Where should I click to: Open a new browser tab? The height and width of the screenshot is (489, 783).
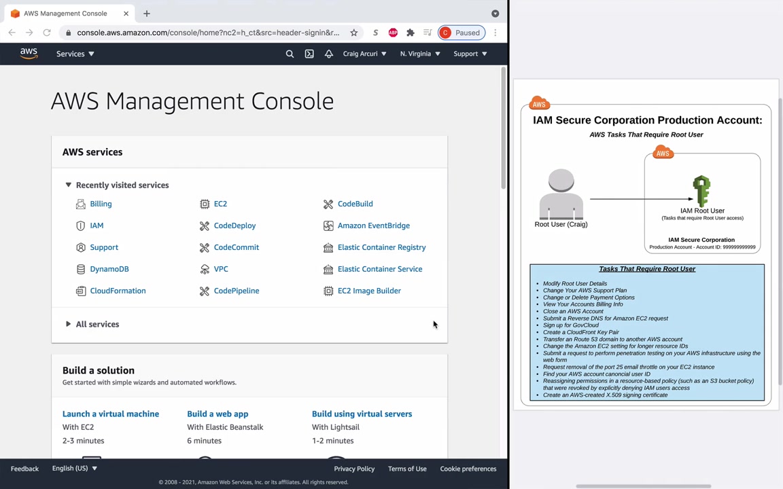pyautogui.click(x=146, y=14)
